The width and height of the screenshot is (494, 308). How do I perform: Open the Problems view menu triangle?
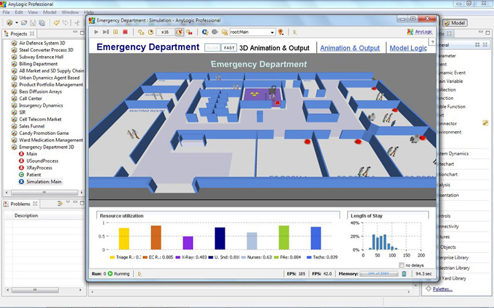68,203
